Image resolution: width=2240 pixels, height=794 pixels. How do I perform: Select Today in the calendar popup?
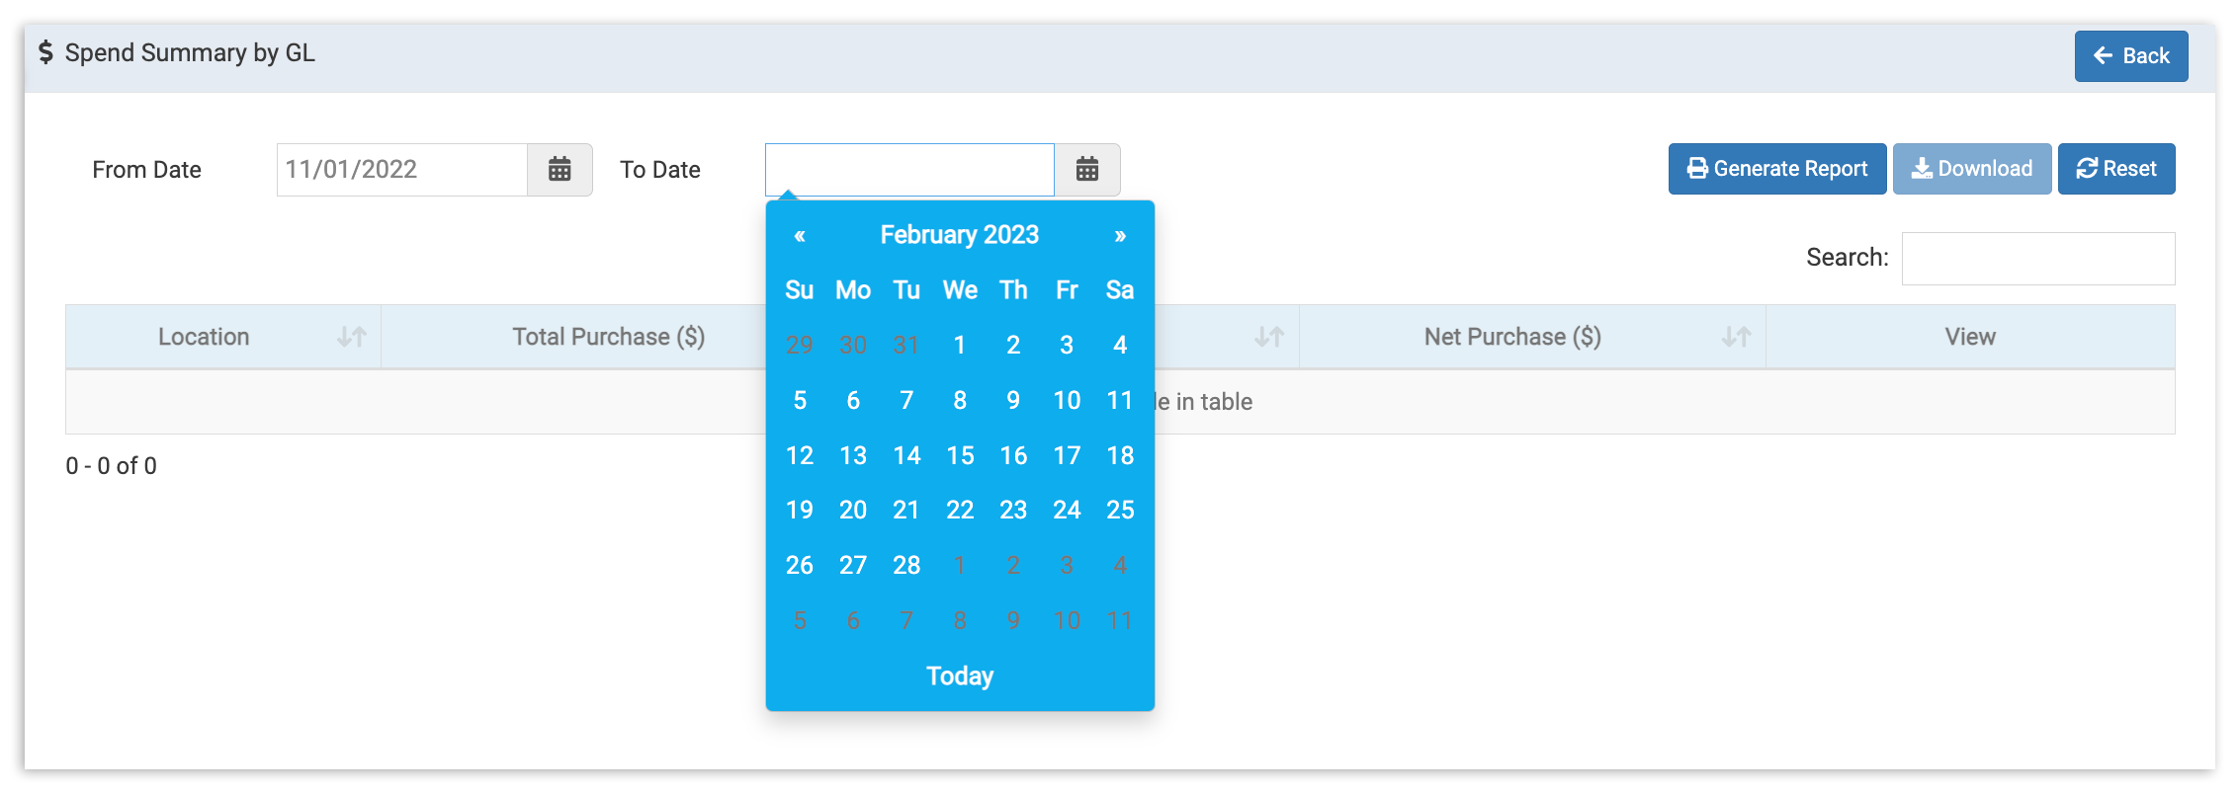[x=959, y=675]
